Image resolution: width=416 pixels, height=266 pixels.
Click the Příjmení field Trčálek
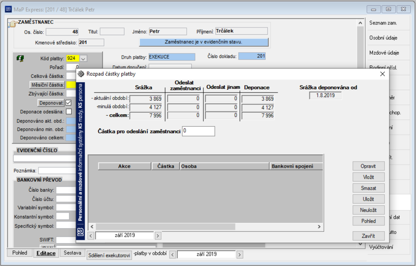point(241,31)
